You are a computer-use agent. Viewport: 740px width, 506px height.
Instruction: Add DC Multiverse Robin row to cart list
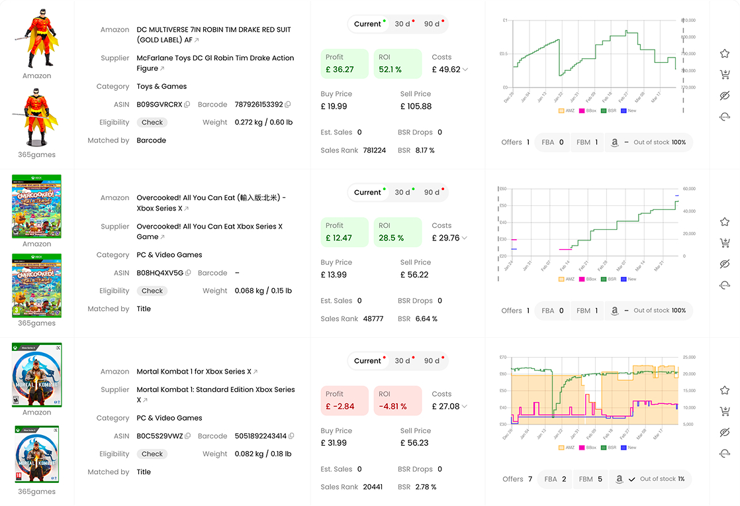(725, 74)
